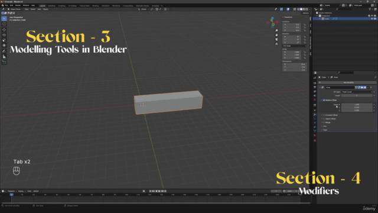Click the Blender logo menu icon

2,5
